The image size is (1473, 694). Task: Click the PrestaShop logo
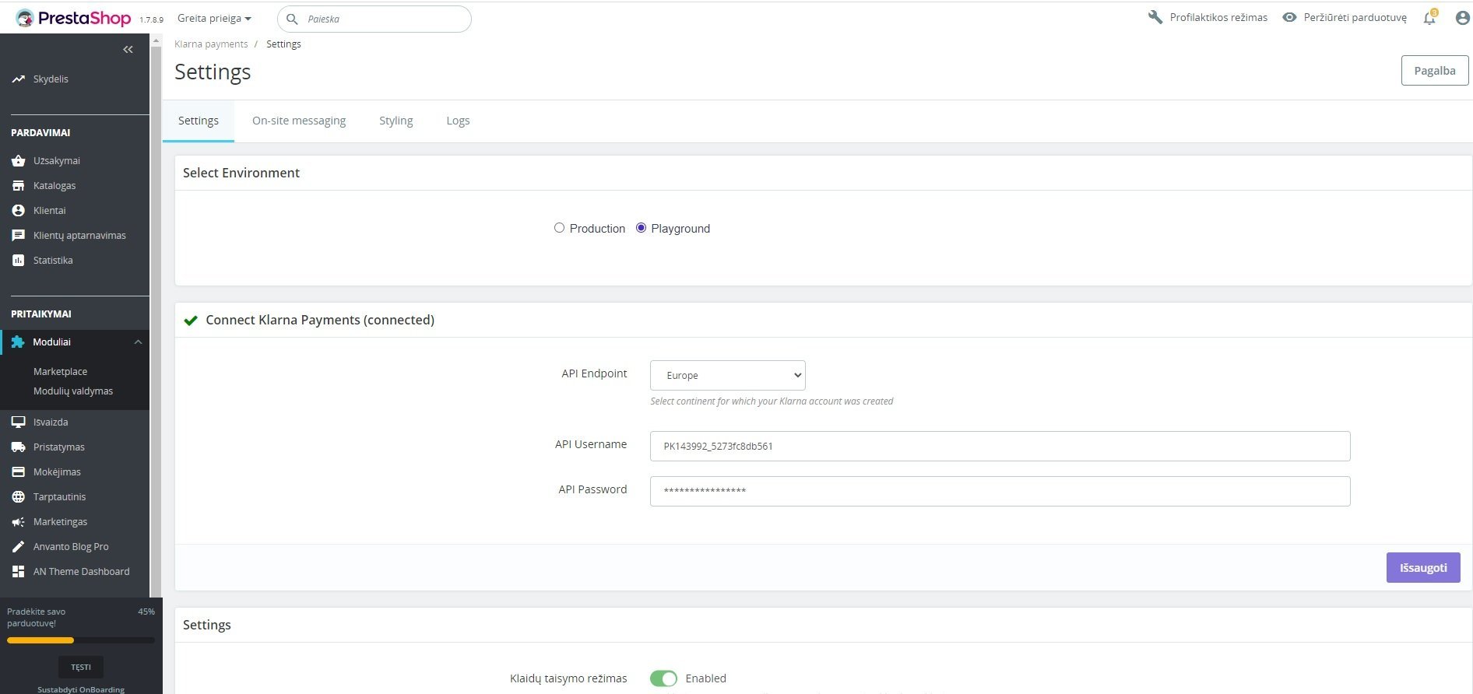[73, 18]
